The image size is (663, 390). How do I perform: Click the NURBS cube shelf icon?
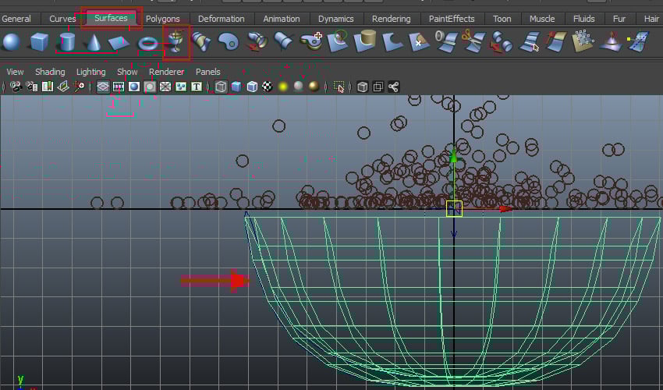pyautogui.click(x=39, y=42)
